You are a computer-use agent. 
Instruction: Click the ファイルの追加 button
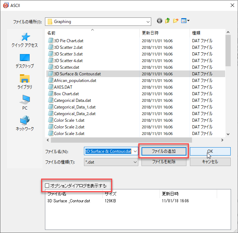[x=164, y=151]
